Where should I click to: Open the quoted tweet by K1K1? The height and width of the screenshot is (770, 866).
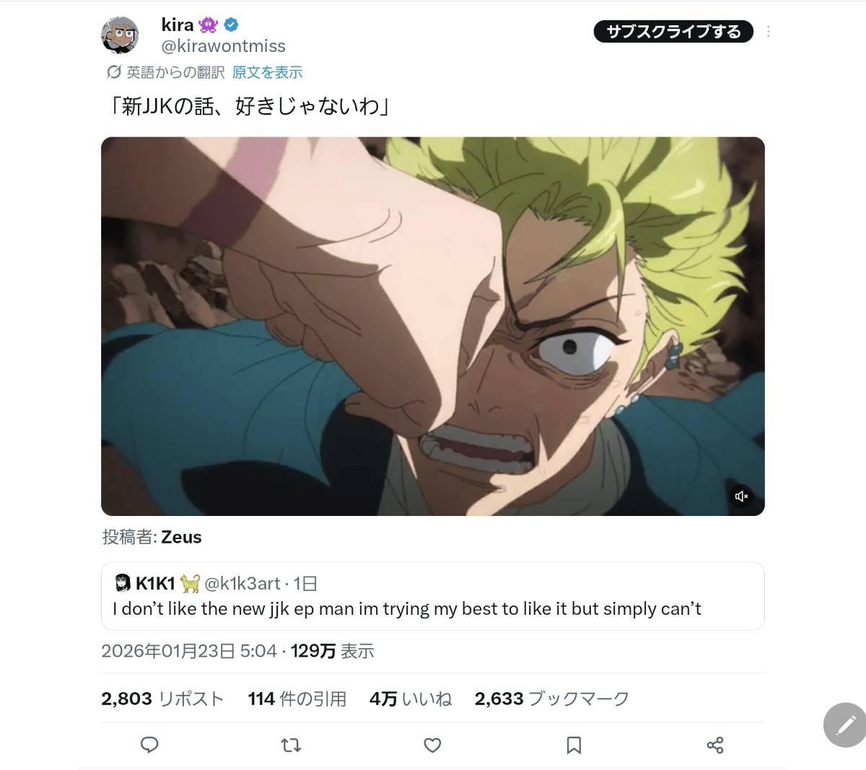point(432,596)
